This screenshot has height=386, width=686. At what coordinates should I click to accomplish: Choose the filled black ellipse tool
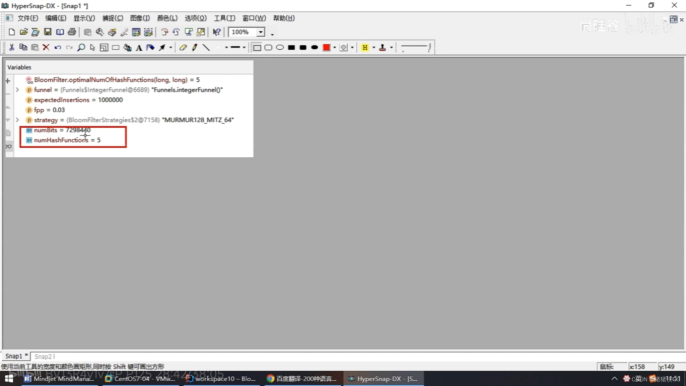tap(315, 48)
